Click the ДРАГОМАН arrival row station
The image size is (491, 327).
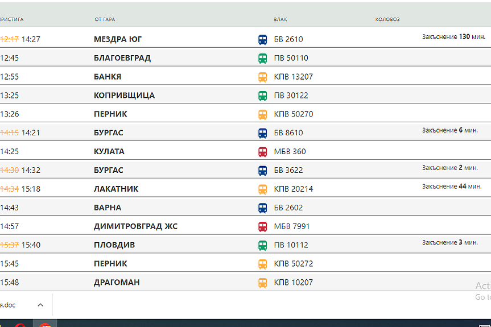click(x=117, y=283)
